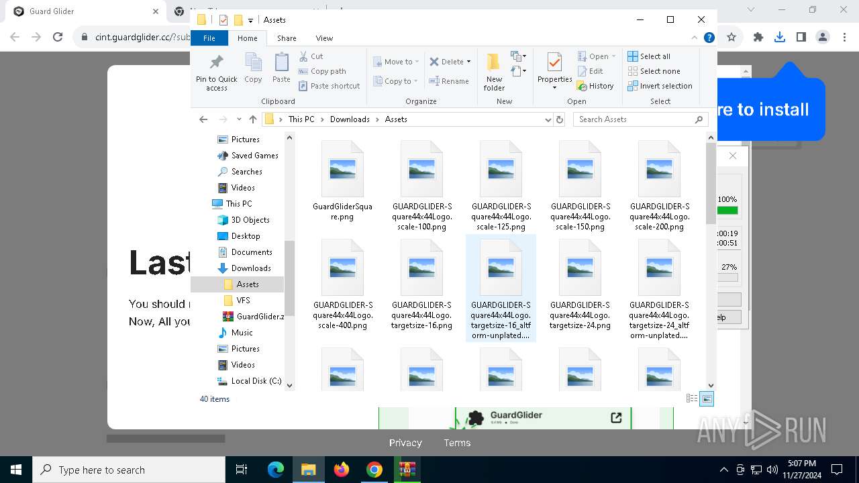Open Chrome downloads icon in toolbar
859x483 pixels.
779,38
